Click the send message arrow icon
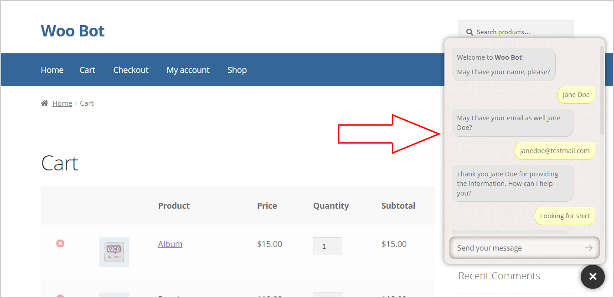 [x=588, y=248]
